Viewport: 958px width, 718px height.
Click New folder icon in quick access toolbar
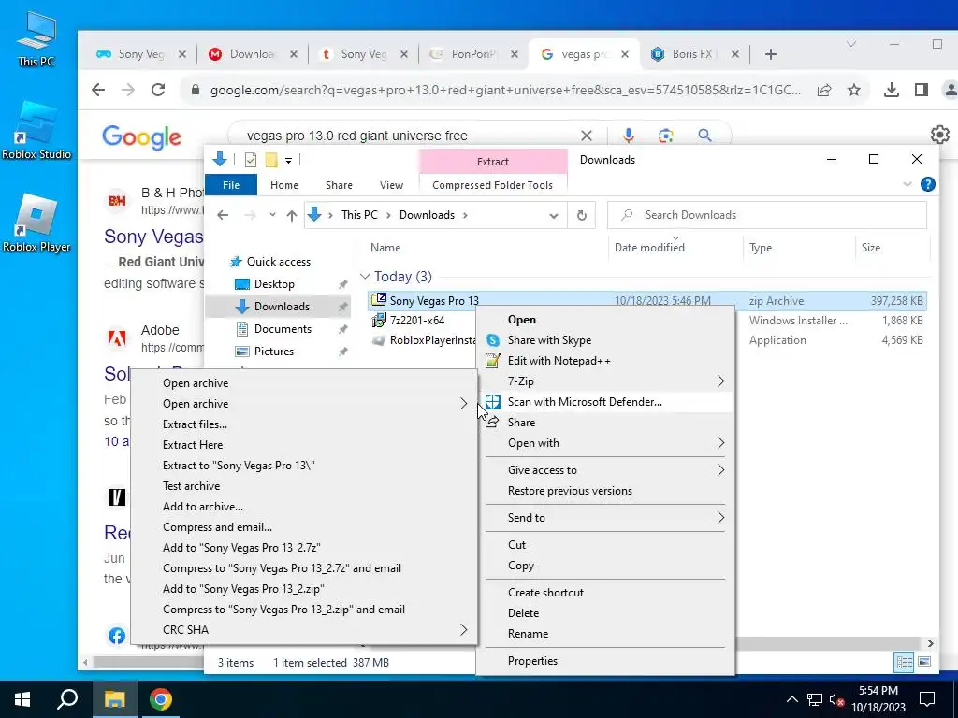[271, 160]
